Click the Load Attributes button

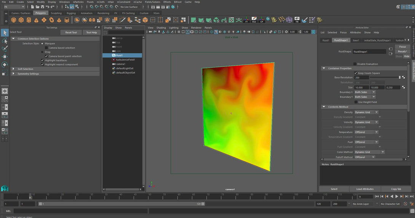(x=365, y=189)
